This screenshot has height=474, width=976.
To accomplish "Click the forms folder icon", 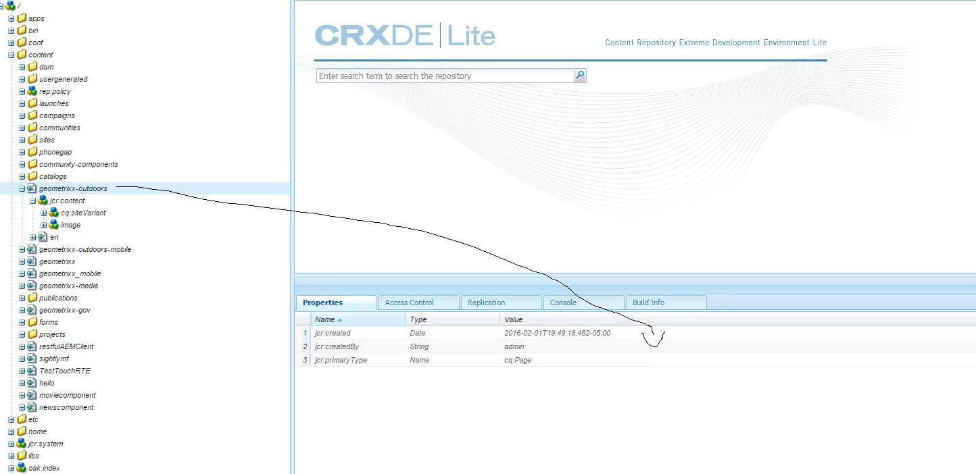I will pos(32,322).
